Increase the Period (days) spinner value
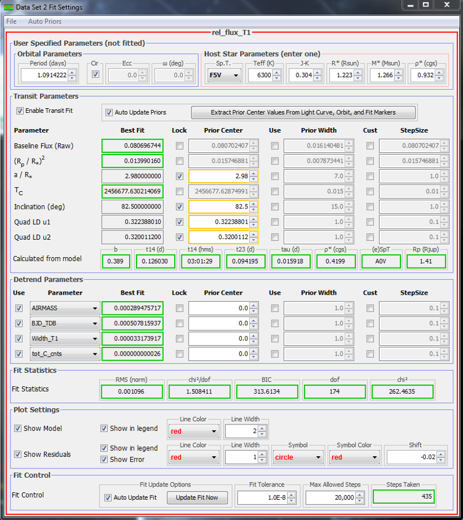 [72, 72]
